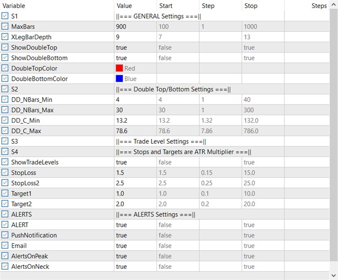Toggle the ALERT row checkbox

pos(5,224)
